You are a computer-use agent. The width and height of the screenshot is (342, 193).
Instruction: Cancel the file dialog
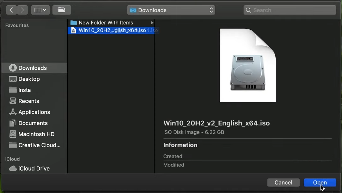pyautogui.click(x=283, y=183)
